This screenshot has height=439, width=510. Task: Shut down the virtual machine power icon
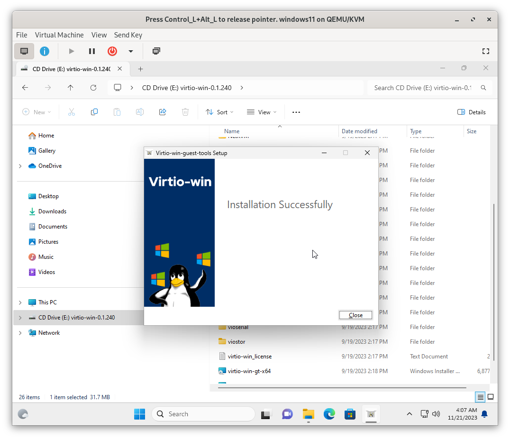click(x=112, y=51)
